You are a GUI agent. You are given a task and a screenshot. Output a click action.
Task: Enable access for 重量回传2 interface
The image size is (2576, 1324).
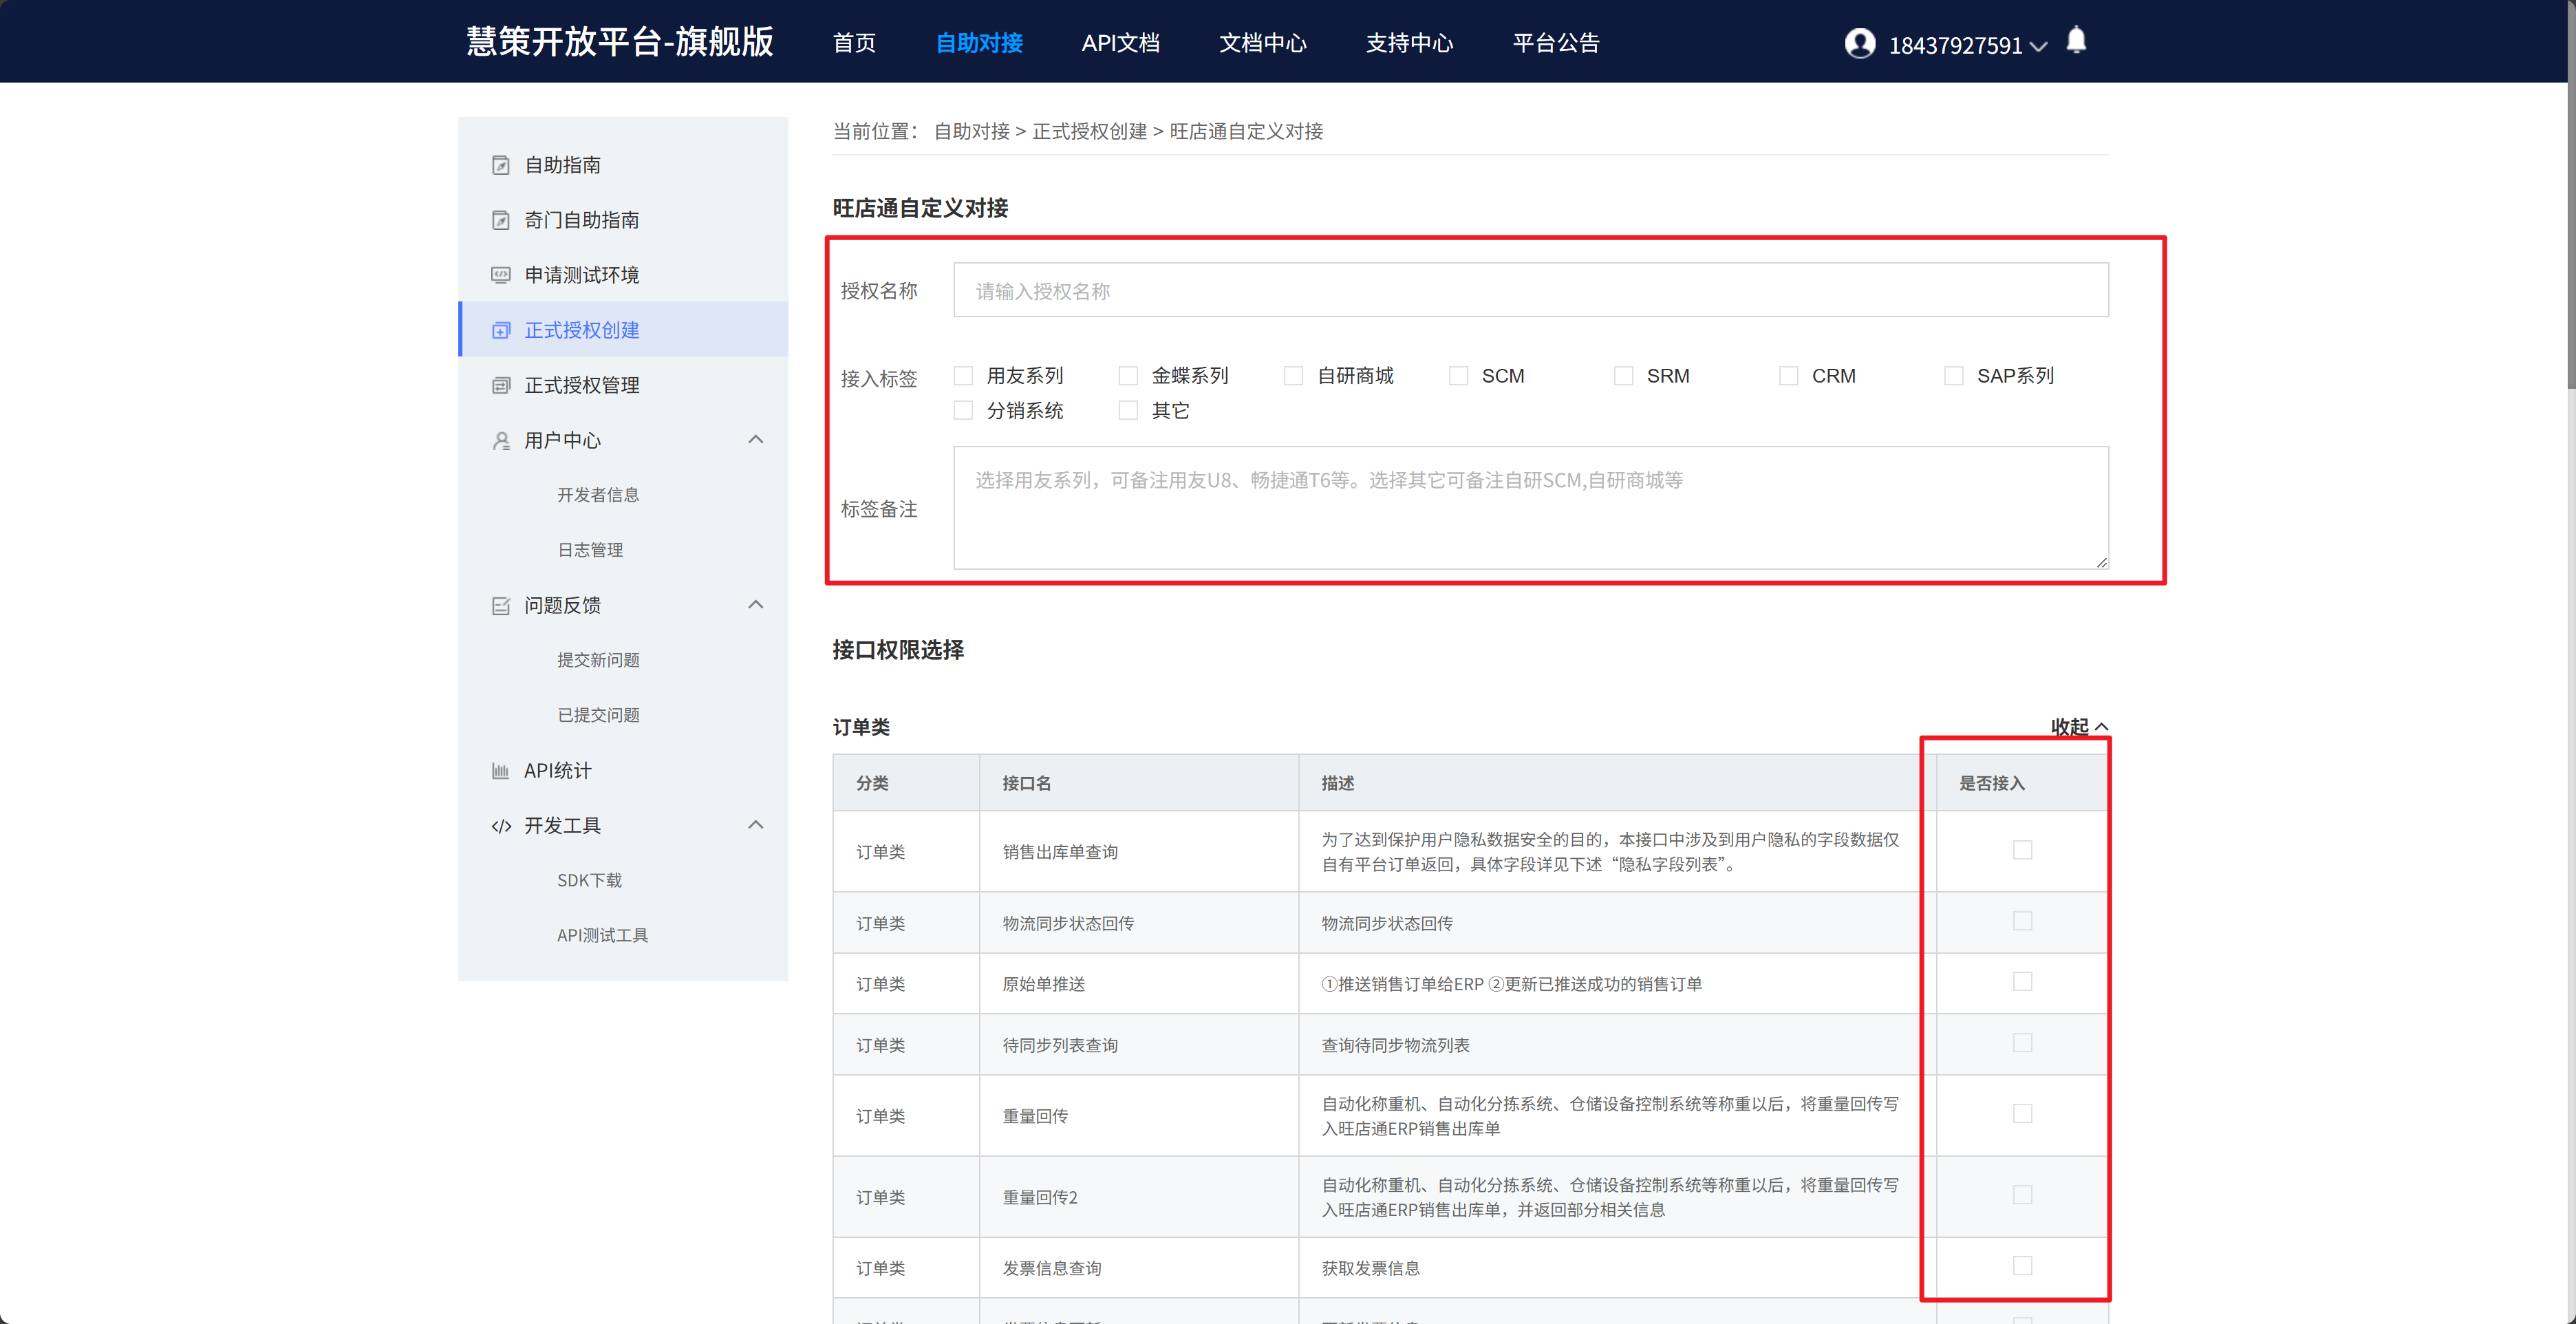click(x=2022, y=1195)
